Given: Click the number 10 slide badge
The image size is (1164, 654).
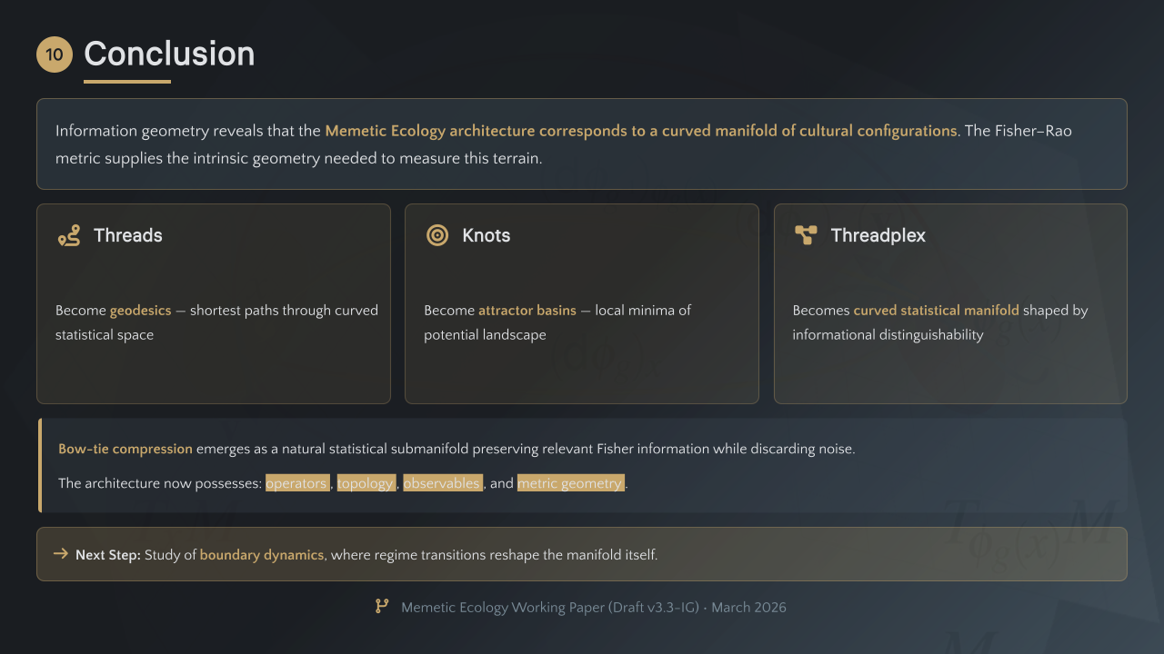Looking at the screenshot, I should [x=55, y=54].
